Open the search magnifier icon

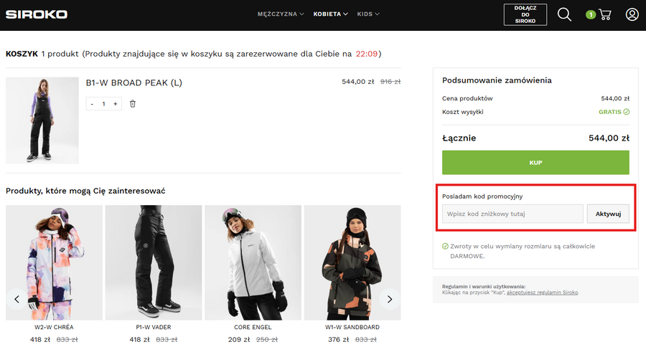564,14
